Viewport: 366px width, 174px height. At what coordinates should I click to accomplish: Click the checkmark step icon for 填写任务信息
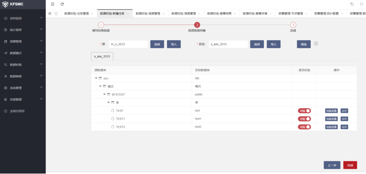101,25
